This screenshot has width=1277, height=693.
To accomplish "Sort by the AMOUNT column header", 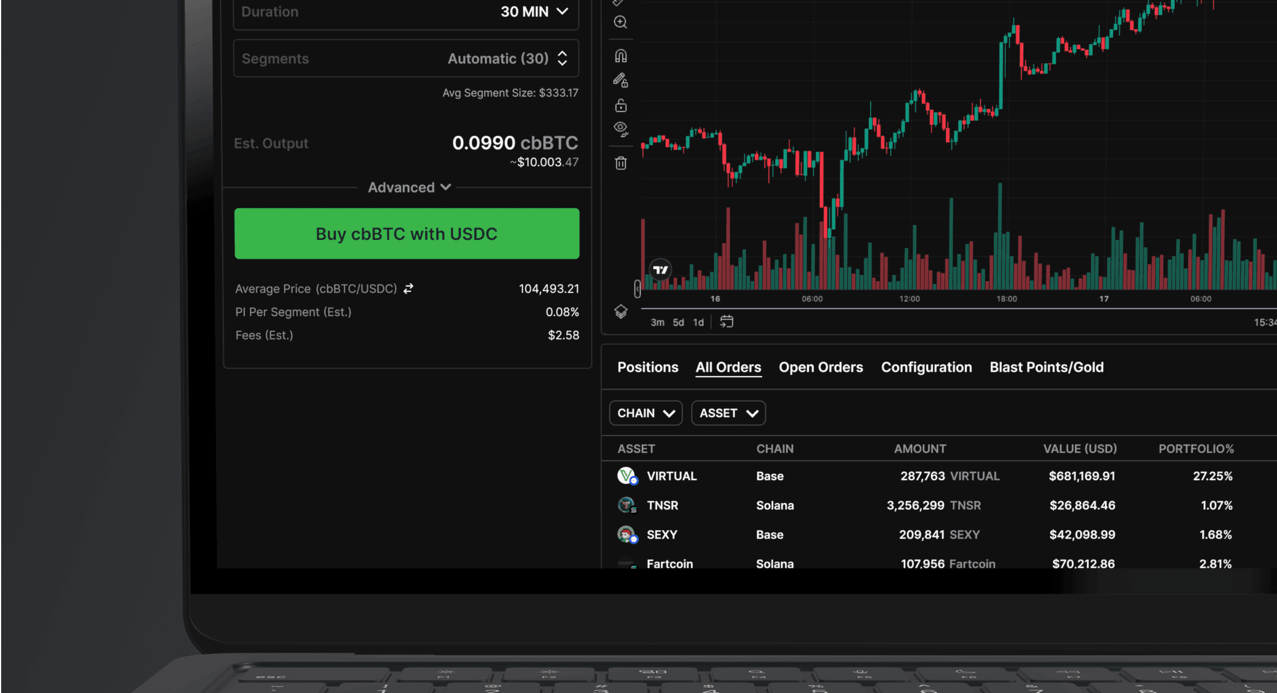I will [x=920, y=449].
